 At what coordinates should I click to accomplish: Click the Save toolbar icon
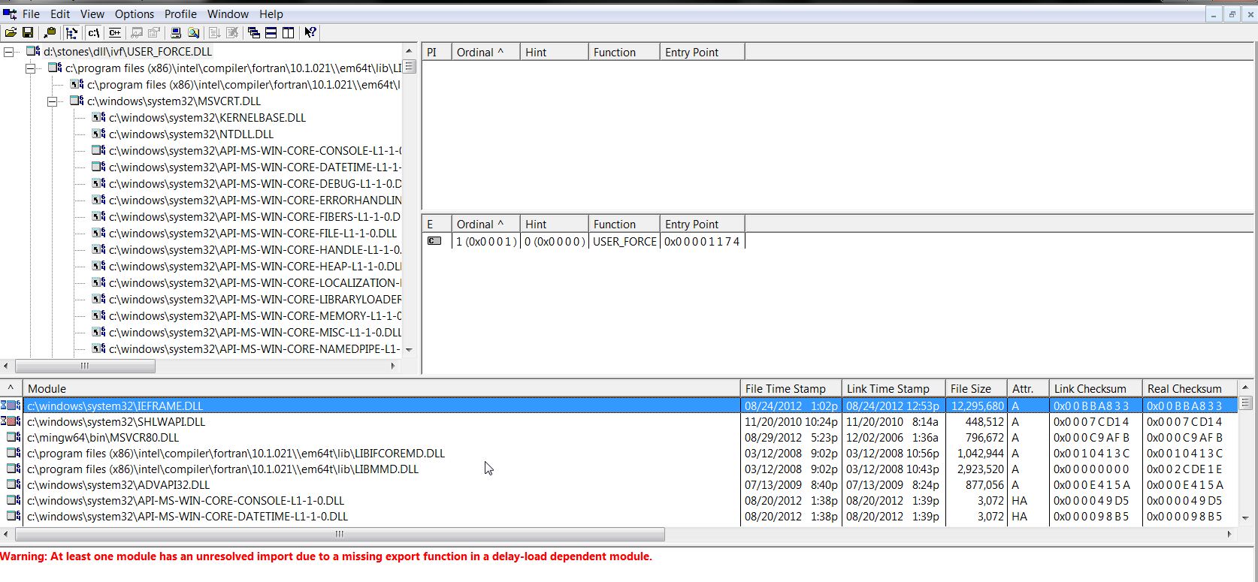pos(28,32)
